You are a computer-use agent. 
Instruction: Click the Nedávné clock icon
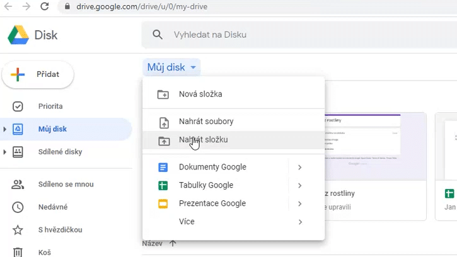(18, 207)
